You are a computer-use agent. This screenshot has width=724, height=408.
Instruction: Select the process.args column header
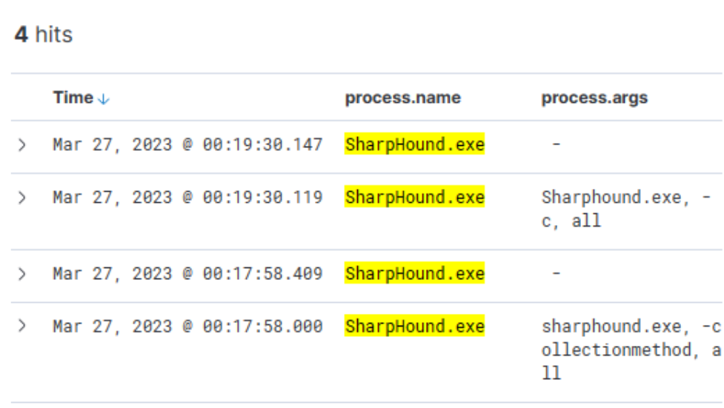(x=594, y=98)
